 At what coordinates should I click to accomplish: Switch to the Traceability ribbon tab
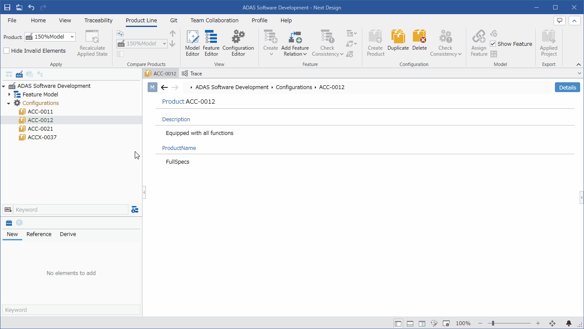[98, 20]
